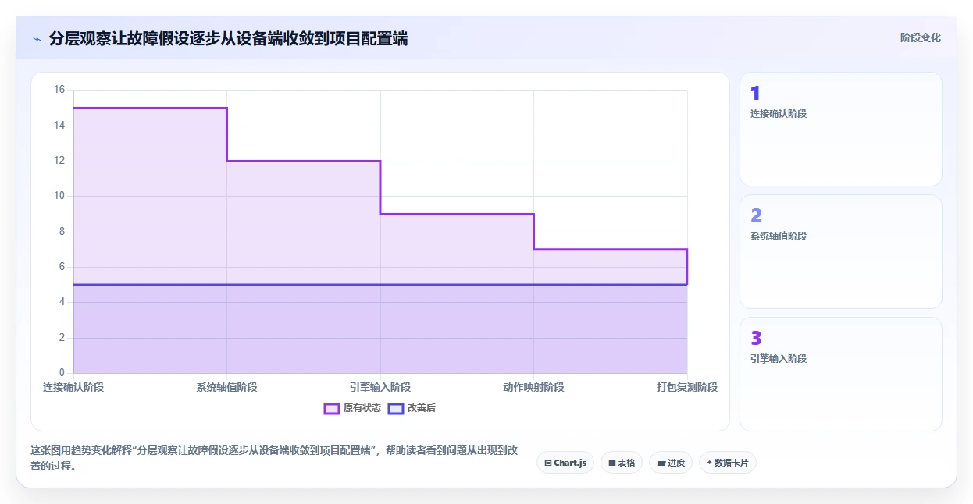The width and height of the screenshot is (973, 504).
Task: Click y-axis value 12
Action: pyautogui.click(x=59, y=161)
